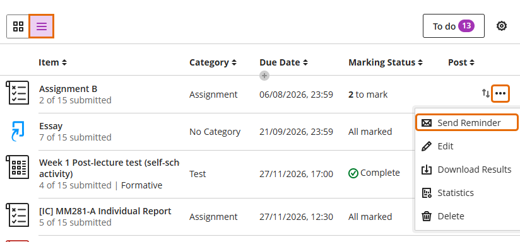Select Download Results menu entry

(466, 170)
